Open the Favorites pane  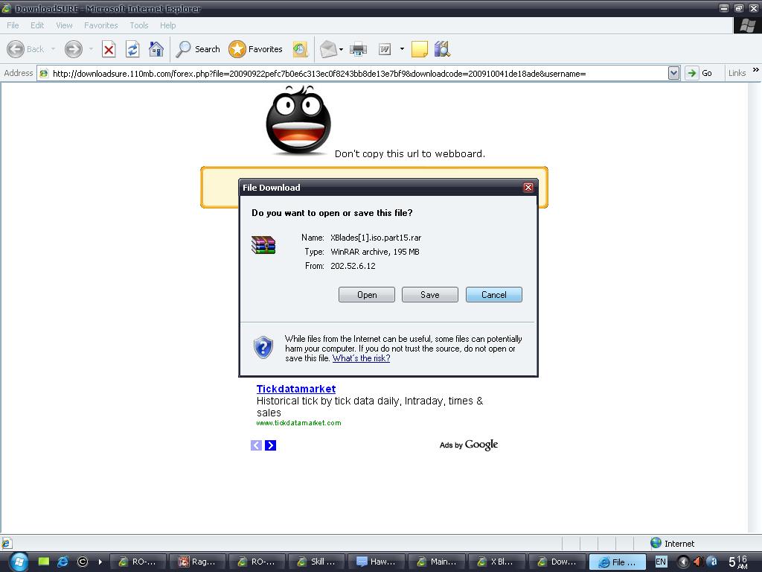coord(256,49)
